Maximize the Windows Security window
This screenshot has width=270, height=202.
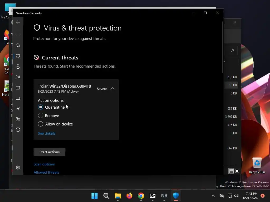click(205, 13)
